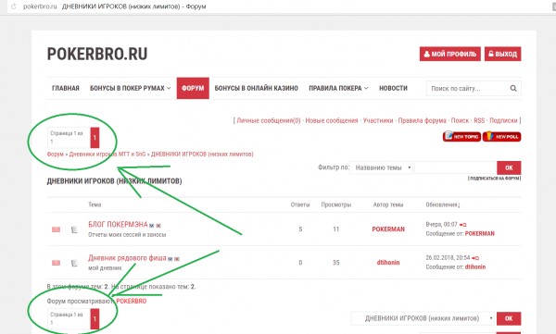Open Бонусы в онлайн казино menu item

[x=256, y=88]
